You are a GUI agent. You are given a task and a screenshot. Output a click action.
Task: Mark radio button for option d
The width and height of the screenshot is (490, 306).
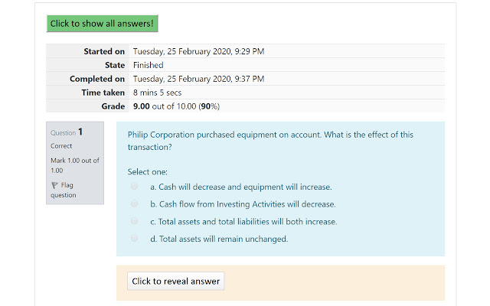click(135, 239)
